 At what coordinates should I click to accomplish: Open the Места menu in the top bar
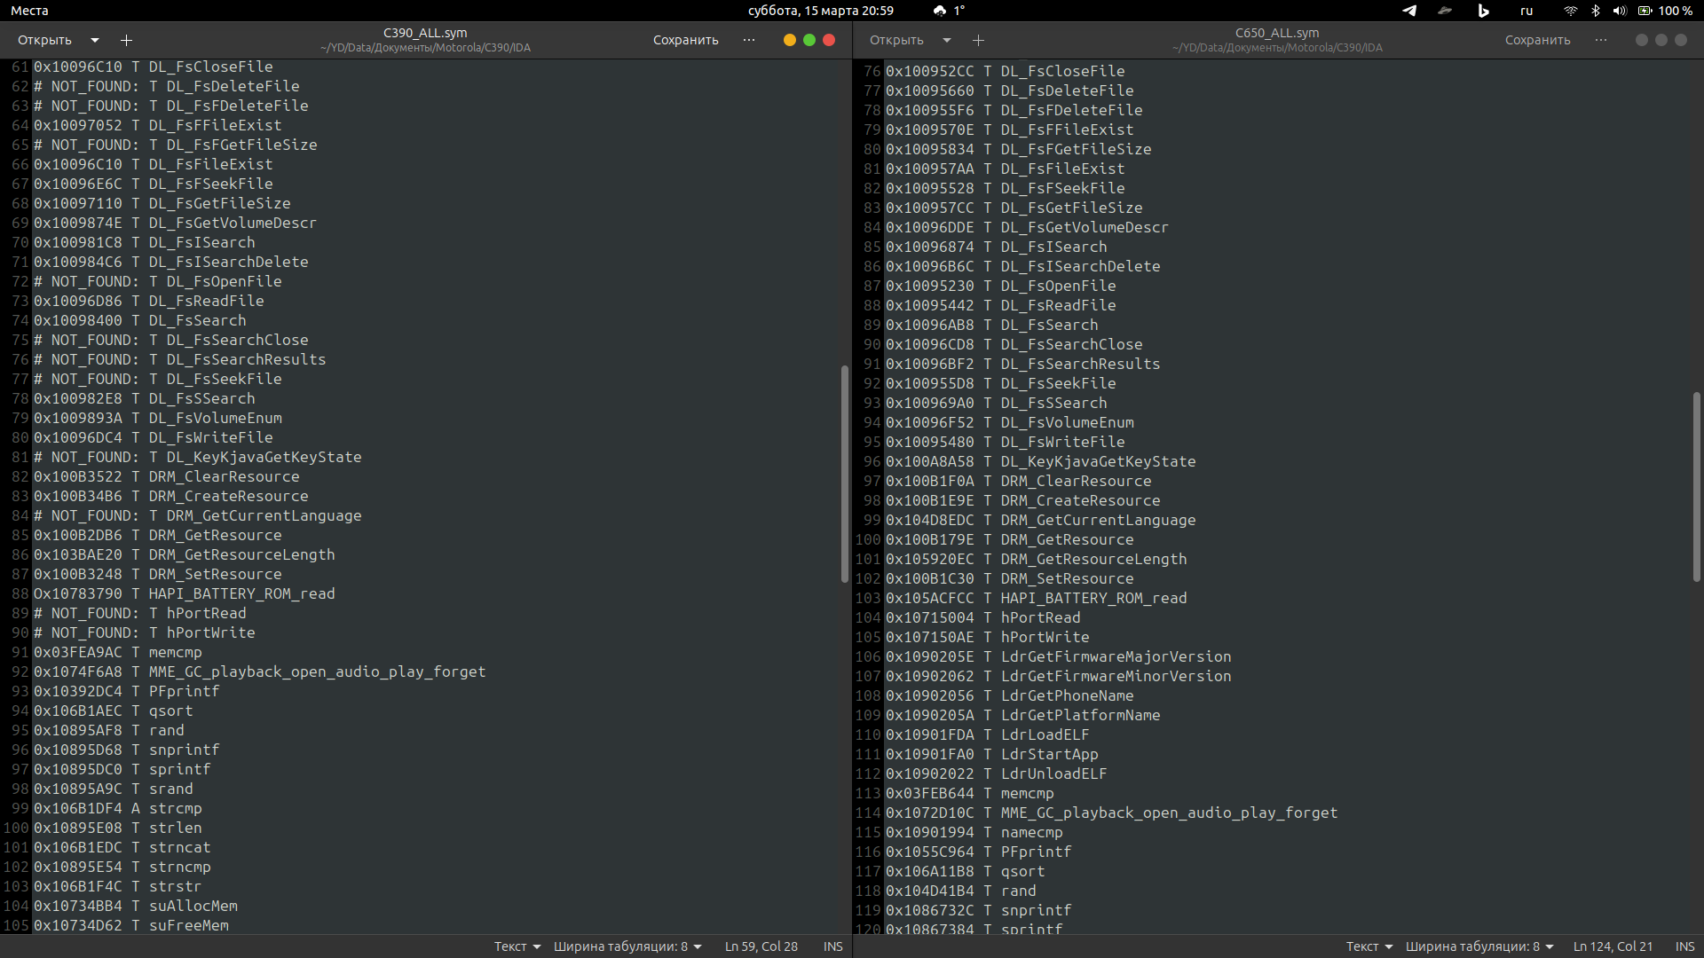coord(29,11)
